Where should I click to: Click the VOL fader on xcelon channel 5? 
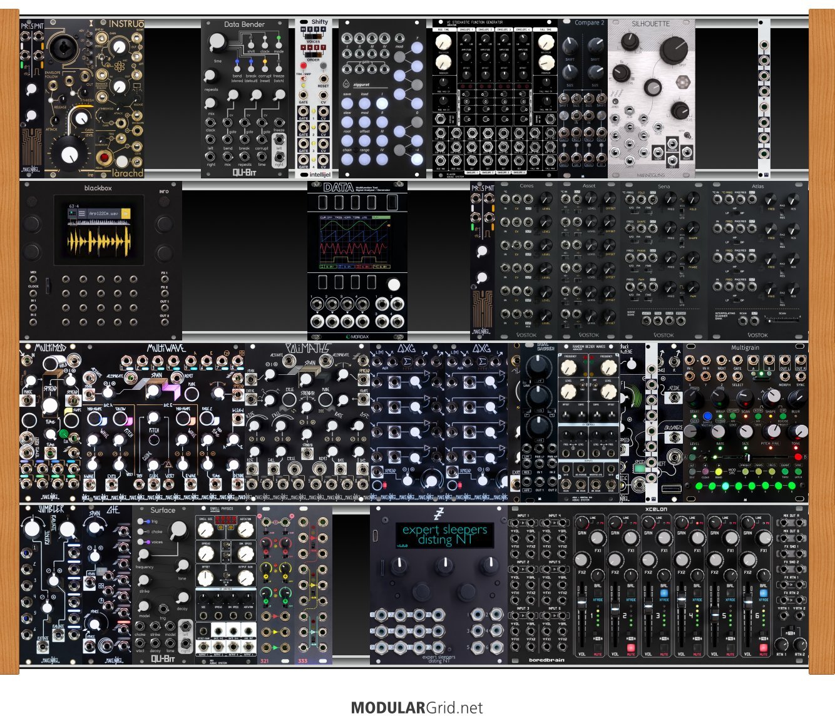tap(715, 614)
